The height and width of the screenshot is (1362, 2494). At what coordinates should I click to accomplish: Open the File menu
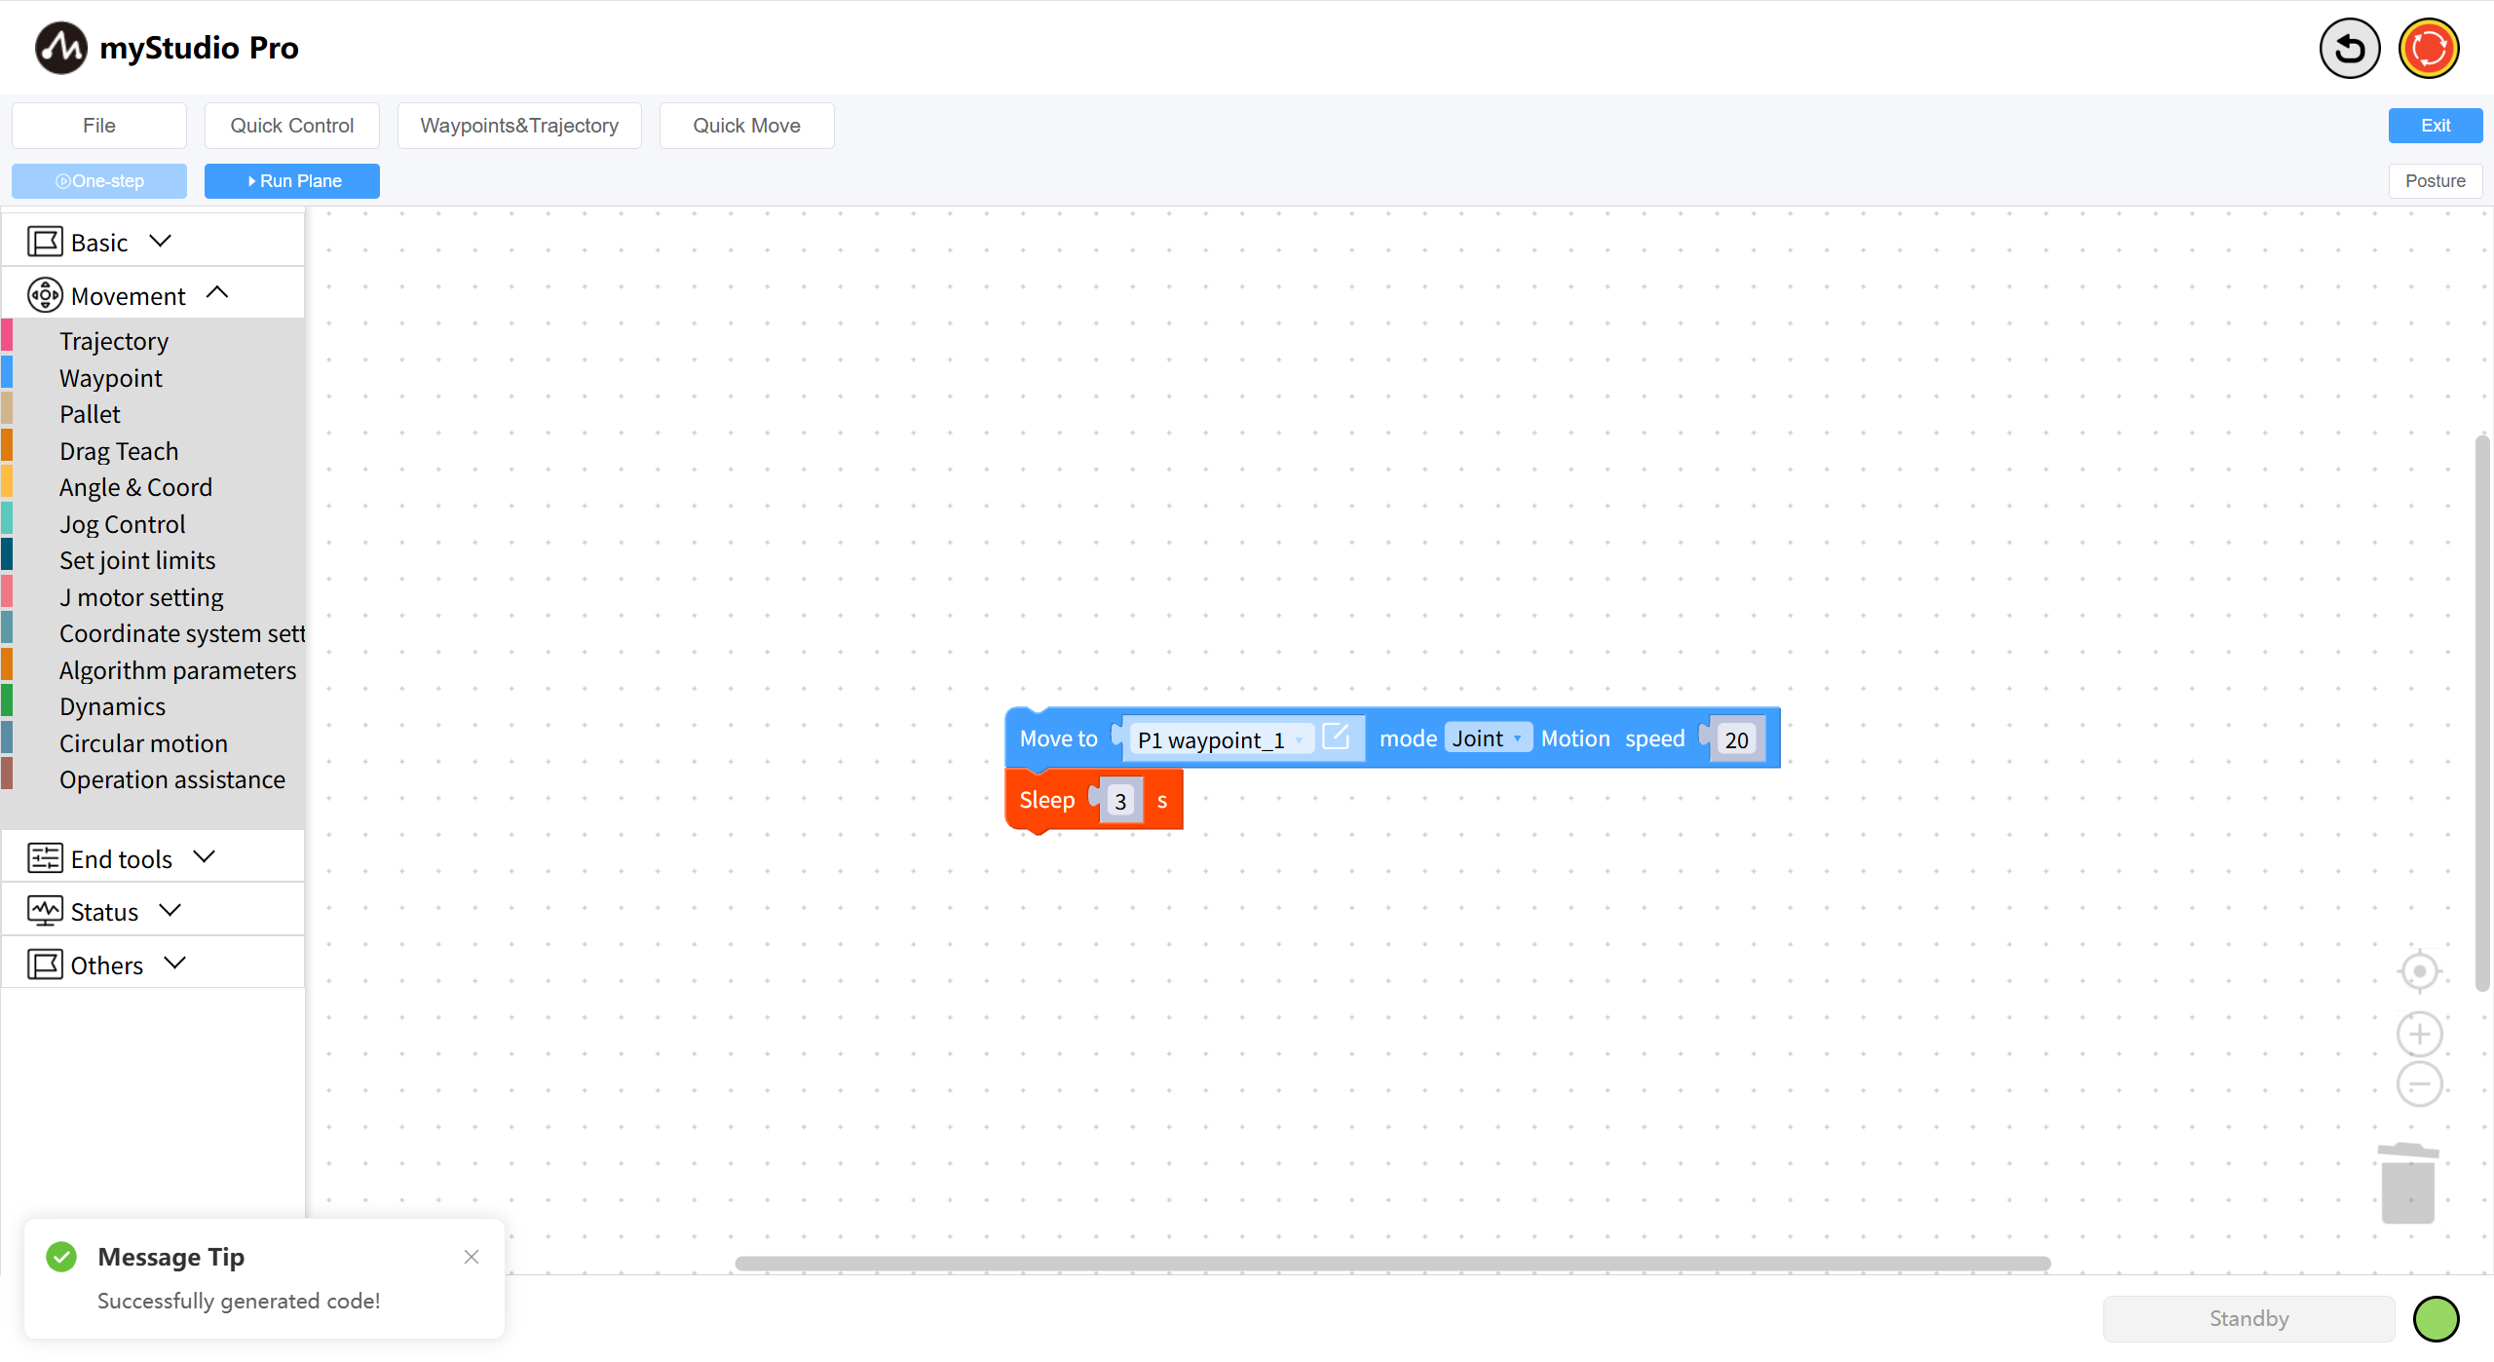99,126
